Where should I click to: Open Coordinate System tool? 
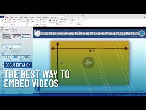click(64, 23)
